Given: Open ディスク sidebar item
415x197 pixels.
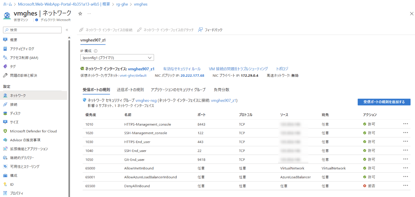Looking at the screenshot, I should [15, 113].
